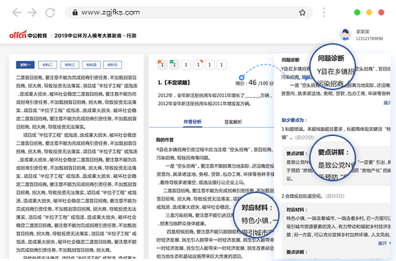Select the last question number box in the row

click(222, 65)
